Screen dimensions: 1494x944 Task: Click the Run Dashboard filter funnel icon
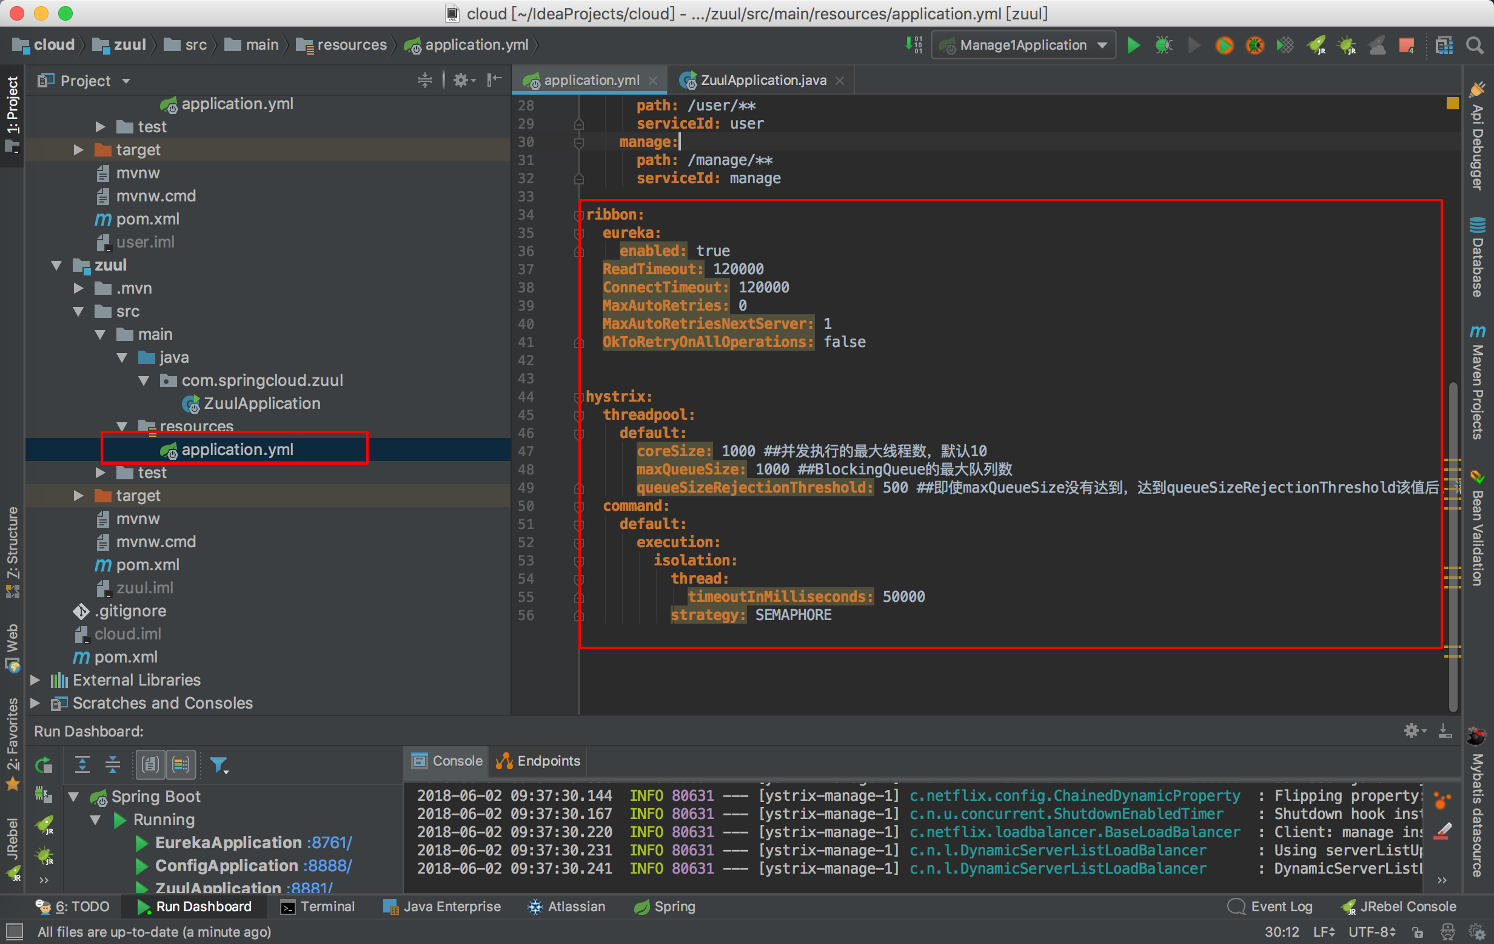(x=218, y=764)
